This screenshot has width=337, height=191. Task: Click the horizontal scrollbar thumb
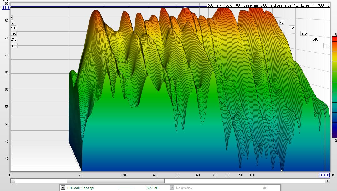(115, 181)
